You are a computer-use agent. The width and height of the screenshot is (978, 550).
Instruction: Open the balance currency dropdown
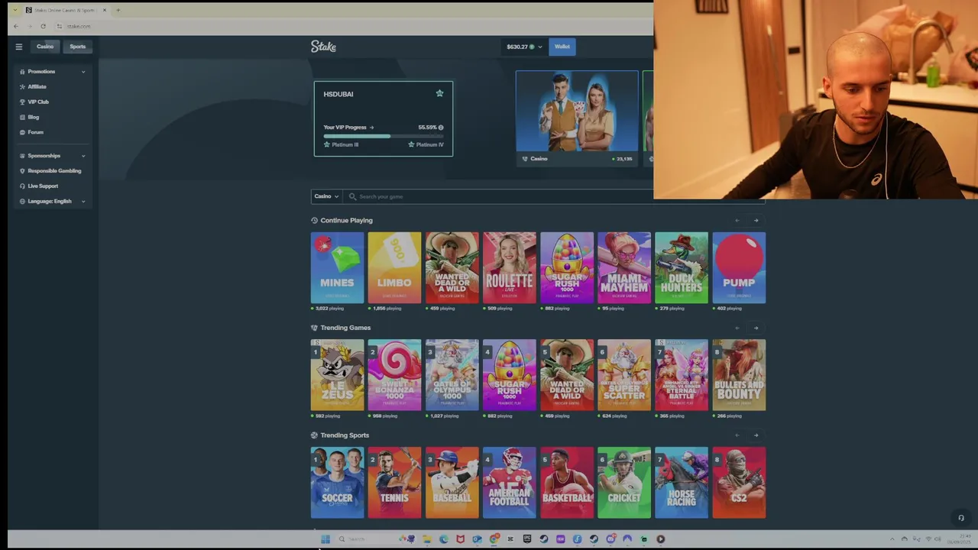524,47
